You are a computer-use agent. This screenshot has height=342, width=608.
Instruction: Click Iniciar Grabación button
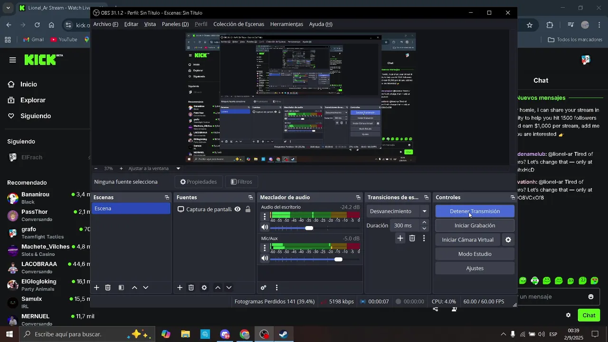pyautogui.click(x=475, y=226)
